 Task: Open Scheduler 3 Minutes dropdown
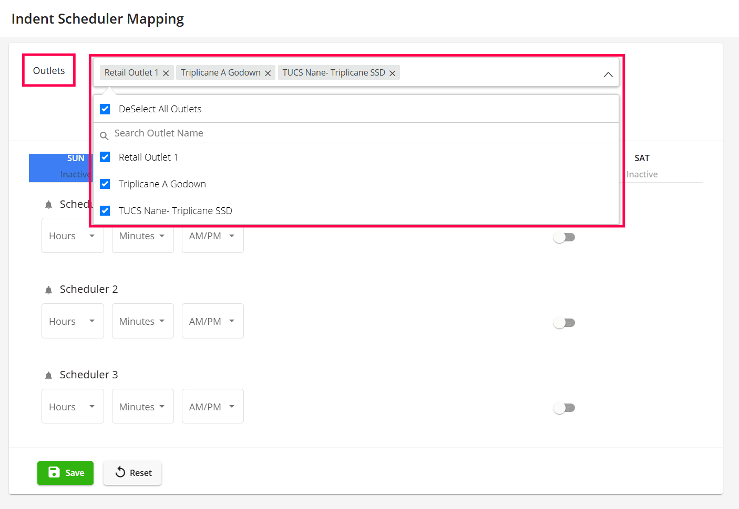[x=142, y=407]
